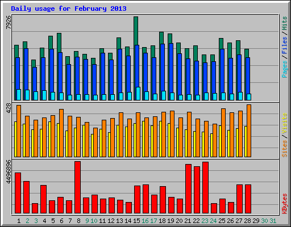Select day label "8" on the x-axis
The image size is (291, 227).
click(x=78, y=221)
